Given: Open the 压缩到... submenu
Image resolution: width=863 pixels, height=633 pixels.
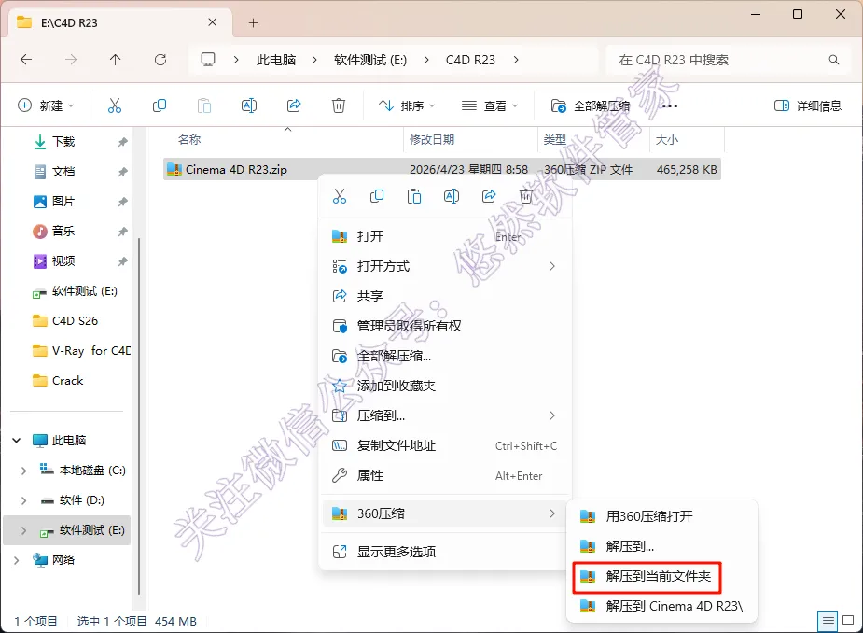Looking at the screenshot, I should pos(445,415).
